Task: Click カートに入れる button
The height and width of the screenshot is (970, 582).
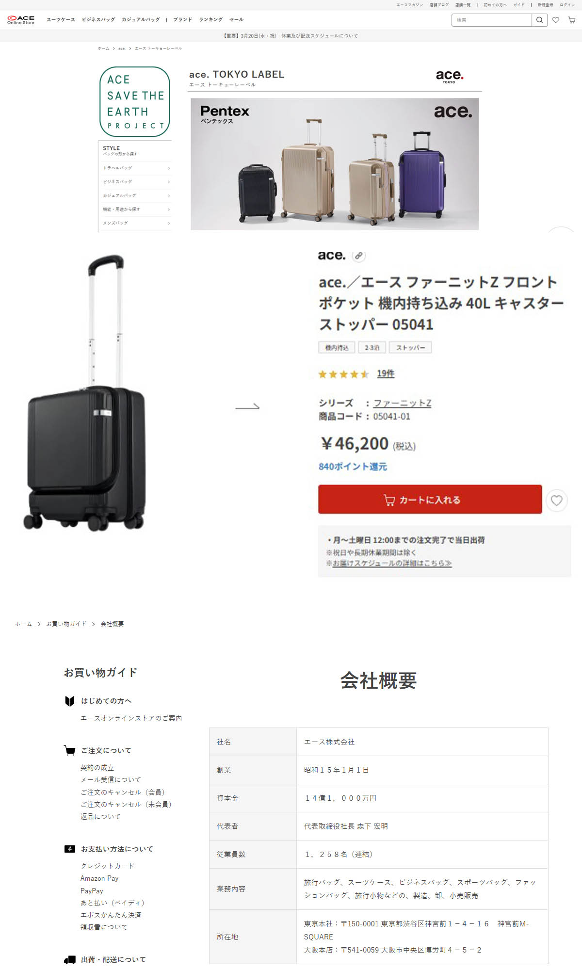Action: 430,499
